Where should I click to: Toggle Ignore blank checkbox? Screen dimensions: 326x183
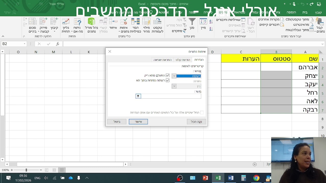tap(167, 75)
